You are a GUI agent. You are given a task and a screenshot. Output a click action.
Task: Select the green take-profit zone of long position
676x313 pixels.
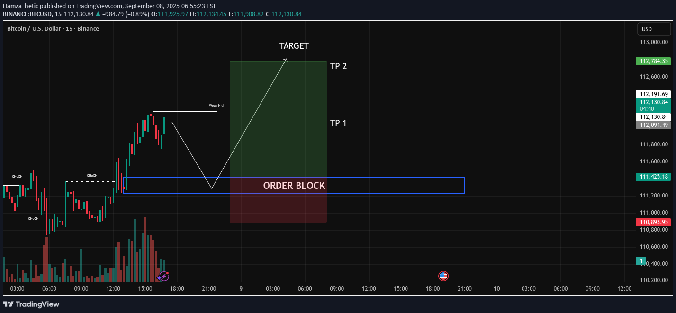pos(279,119)
